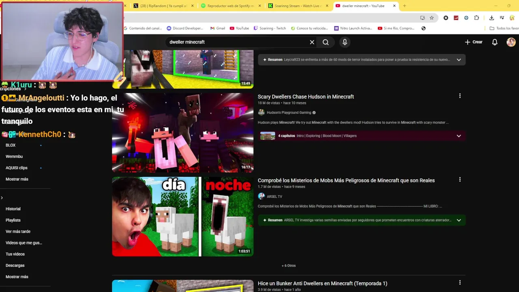
Task: Open options menu for Scary Dwellers Chase Hudson
Action: click(460, 96)
